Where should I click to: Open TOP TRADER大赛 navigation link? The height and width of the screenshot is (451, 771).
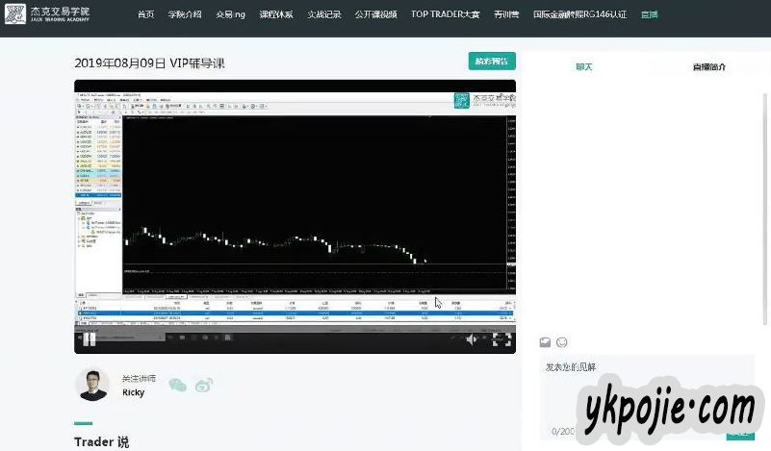[446, 14]
